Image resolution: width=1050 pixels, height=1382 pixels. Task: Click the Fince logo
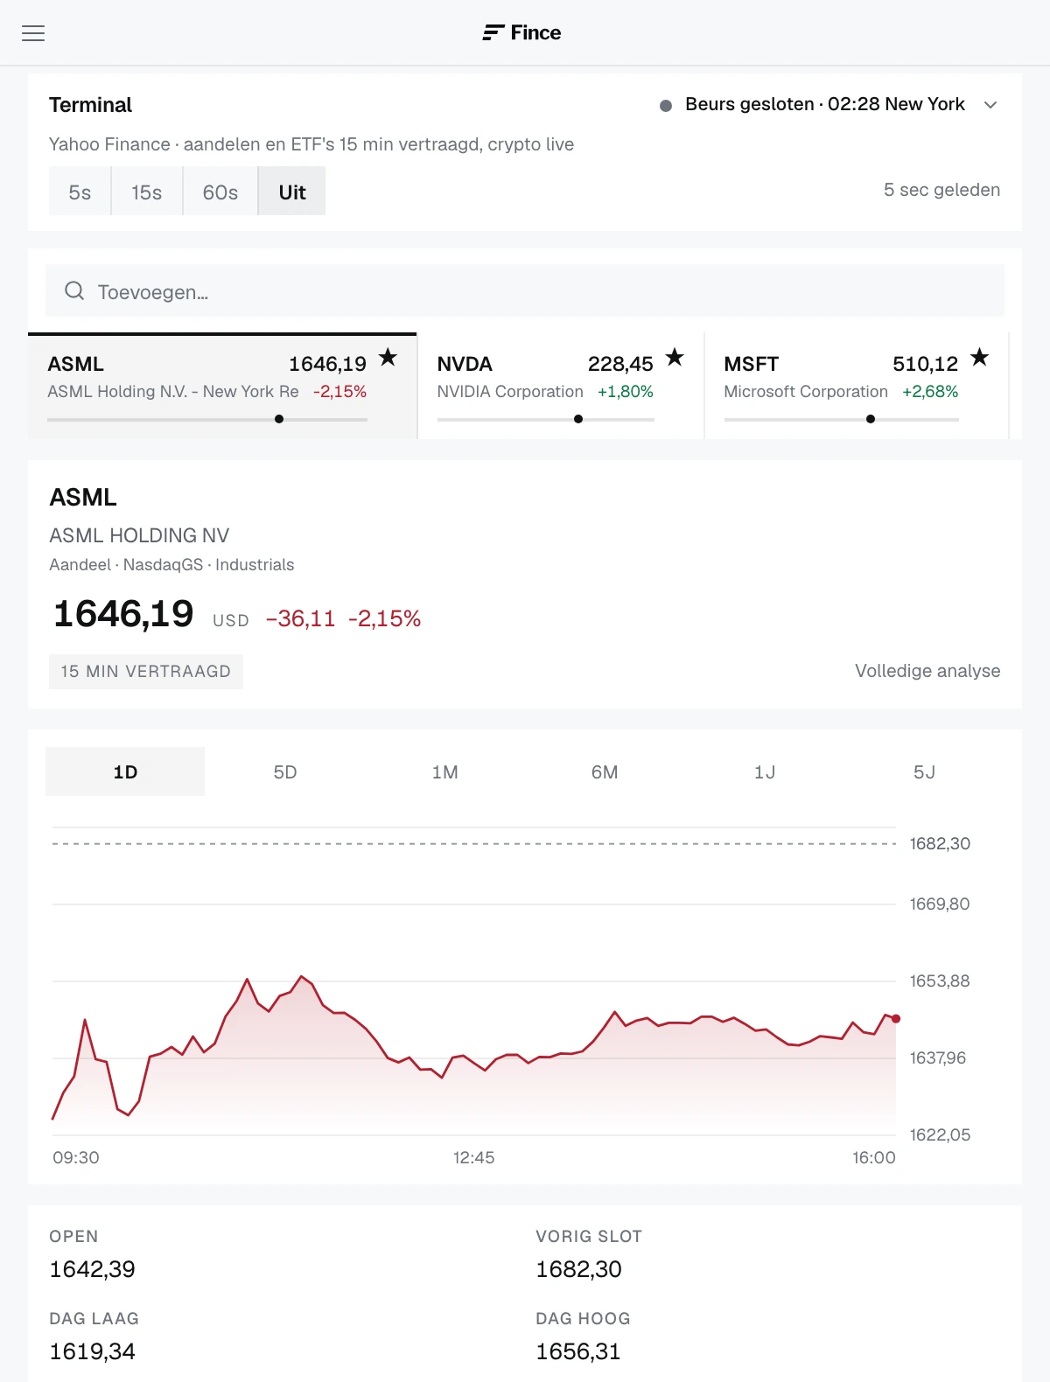(521, 33)
